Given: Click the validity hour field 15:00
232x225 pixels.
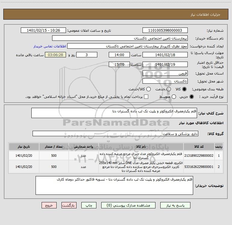Looking at the screenshot, I should [119, 64].
